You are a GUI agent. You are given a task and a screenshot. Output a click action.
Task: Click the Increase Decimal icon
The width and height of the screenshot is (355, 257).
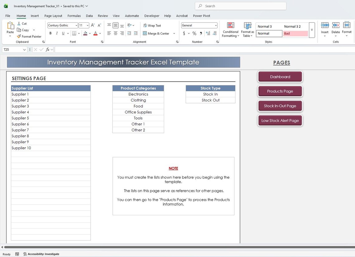208,33
